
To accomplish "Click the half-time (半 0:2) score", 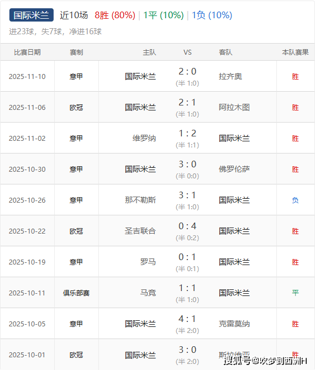I will click(187, 238).
